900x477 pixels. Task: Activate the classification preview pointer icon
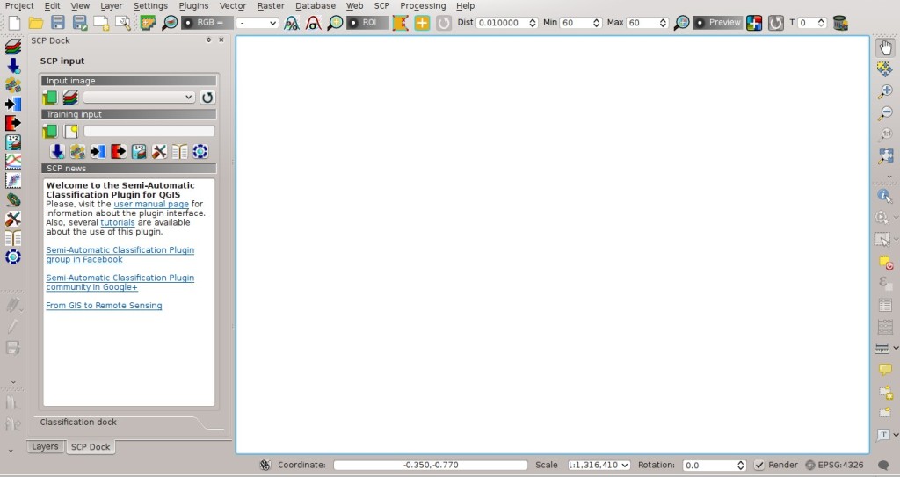tap(754, 23)
